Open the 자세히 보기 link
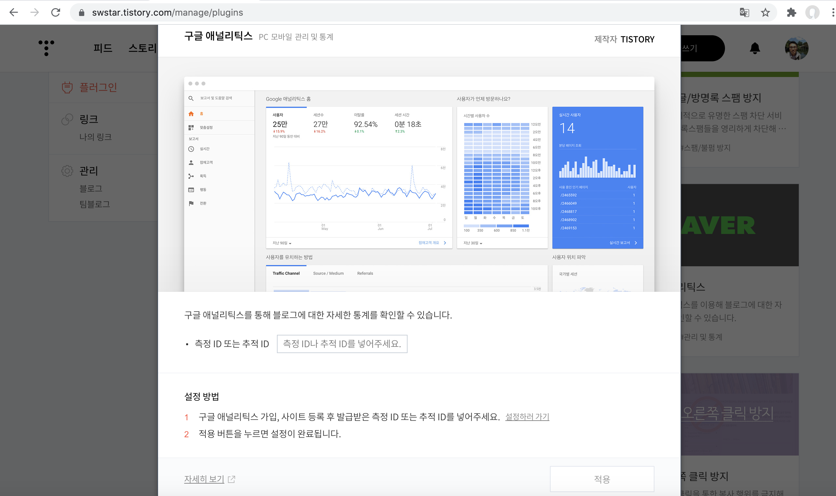Screen dimensions: 836x496 click(x=204, y=479)
